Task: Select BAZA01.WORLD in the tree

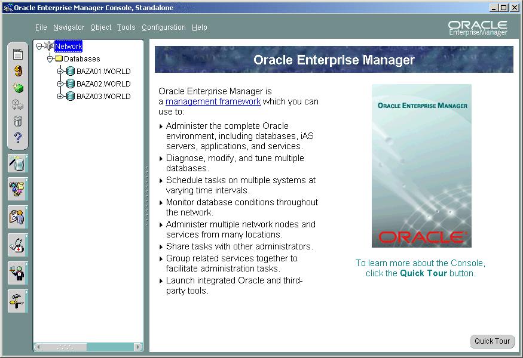Action: [x=103, y=71]
